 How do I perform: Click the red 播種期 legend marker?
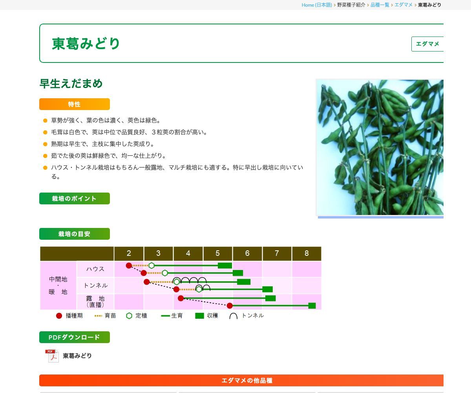pyautogui.click(x=59, y=315)
